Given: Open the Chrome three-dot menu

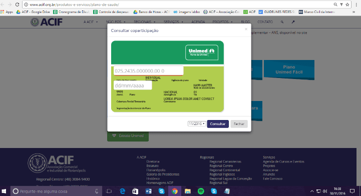Looking at the screenshot, I should pos(356,4).
